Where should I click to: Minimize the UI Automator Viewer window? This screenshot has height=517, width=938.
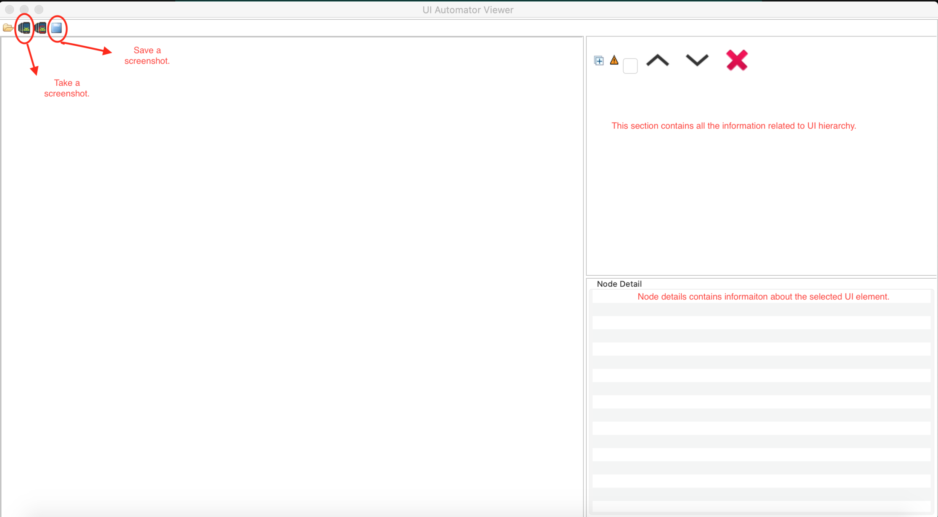coord(24,9)
